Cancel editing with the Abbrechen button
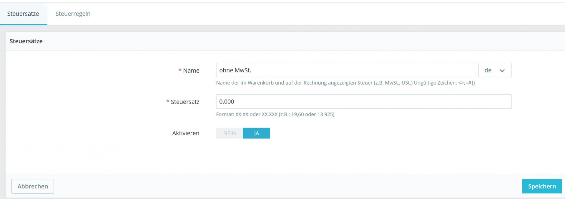The height and width of the screenshot is (199, 565). [x=33, y=186]
